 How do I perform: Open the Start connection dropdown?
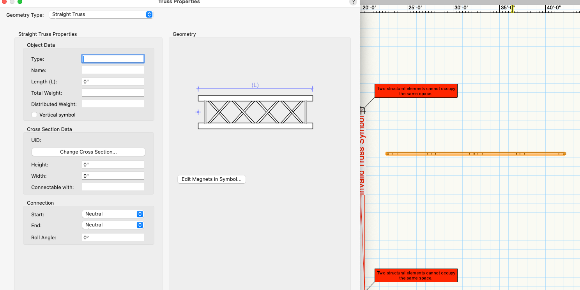click(113, 214)
